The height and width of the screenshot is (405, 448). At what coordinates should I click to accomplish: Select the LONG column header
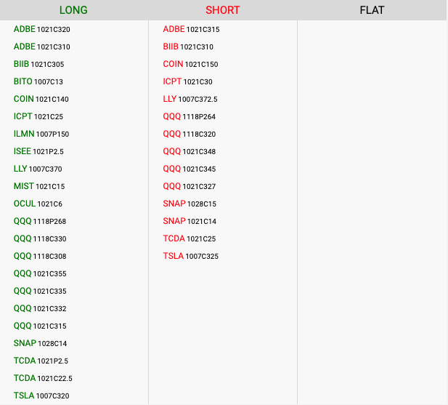[x=73, y=10]
